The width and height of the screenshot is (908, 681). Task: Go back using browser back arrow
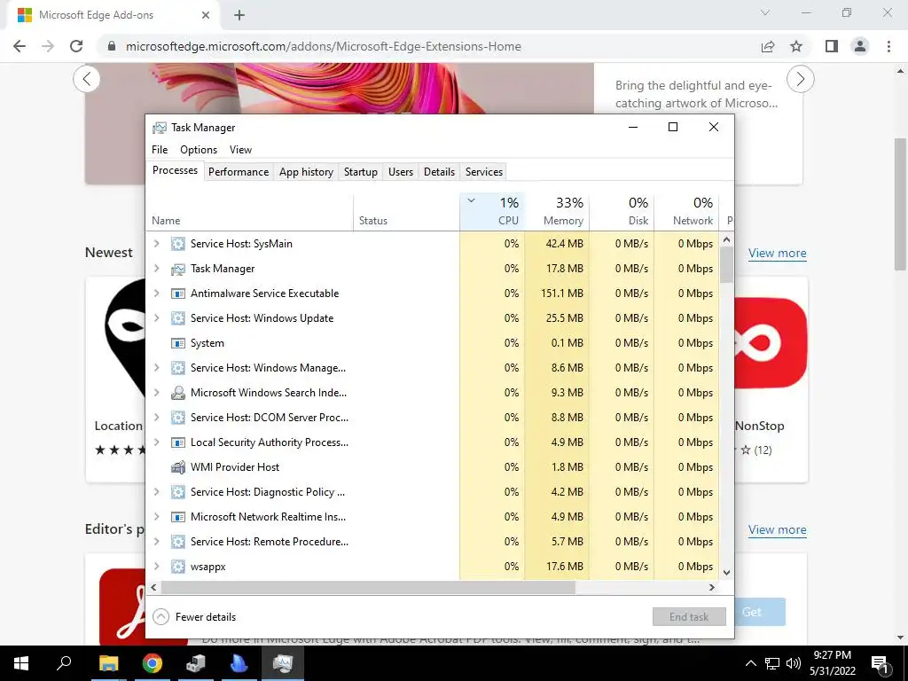[x=20, y=46]
